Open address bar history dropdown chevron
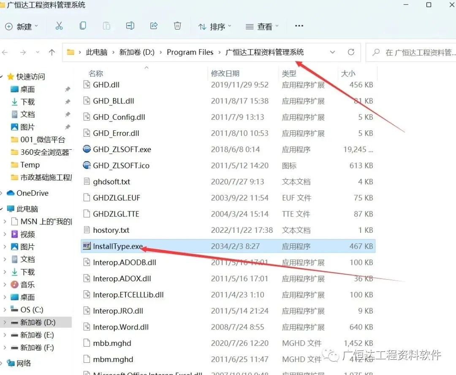 332,52
